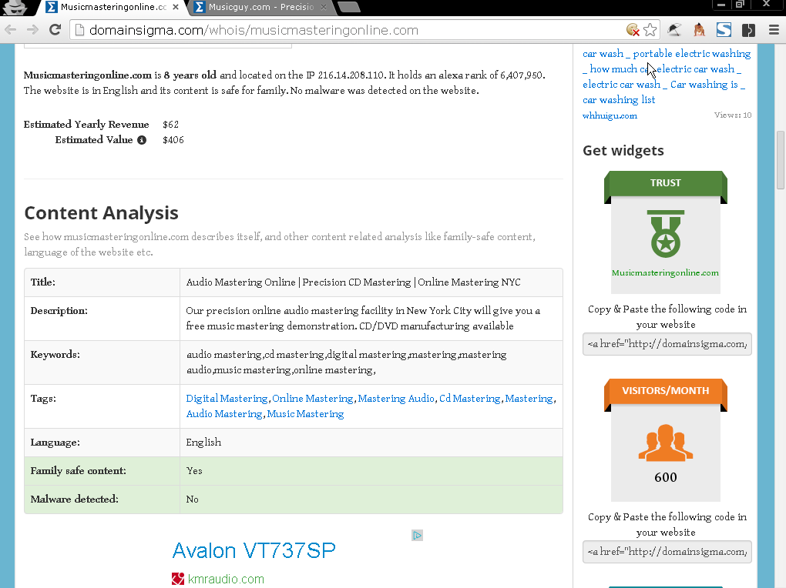Click the Views: 10 text

pos(732,115)
